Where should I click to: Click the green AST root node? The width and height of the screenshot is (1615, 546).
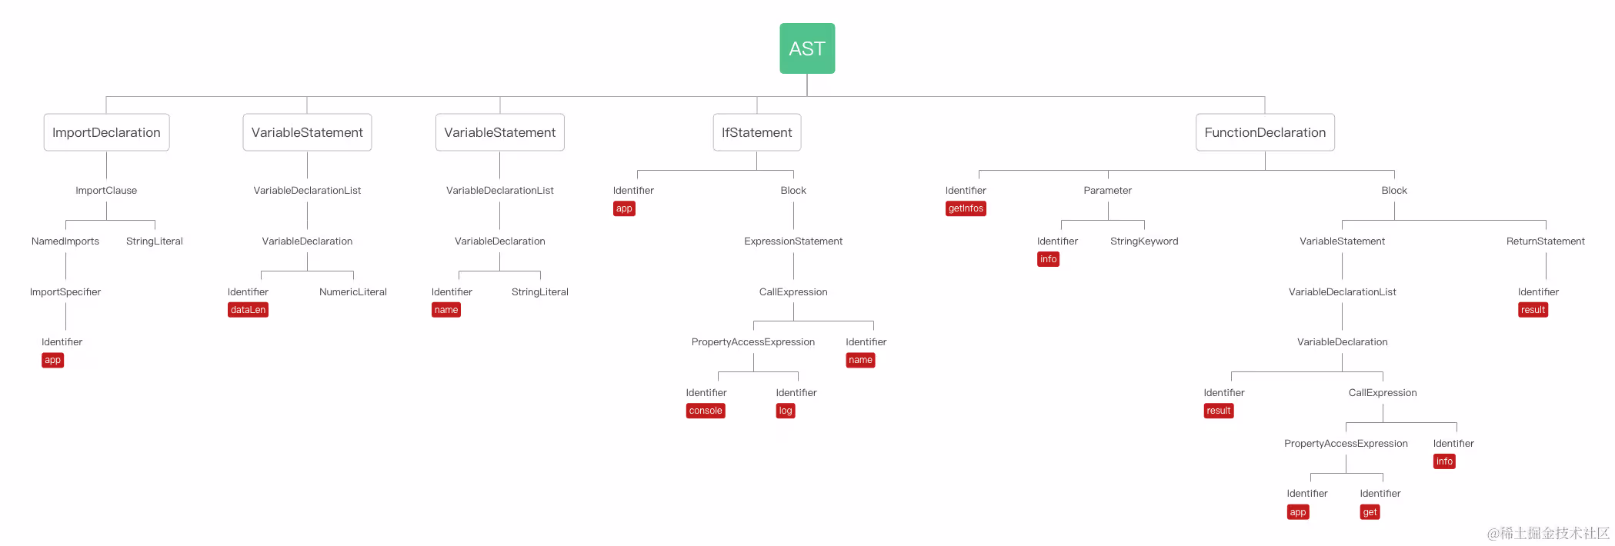click(806, 48)
